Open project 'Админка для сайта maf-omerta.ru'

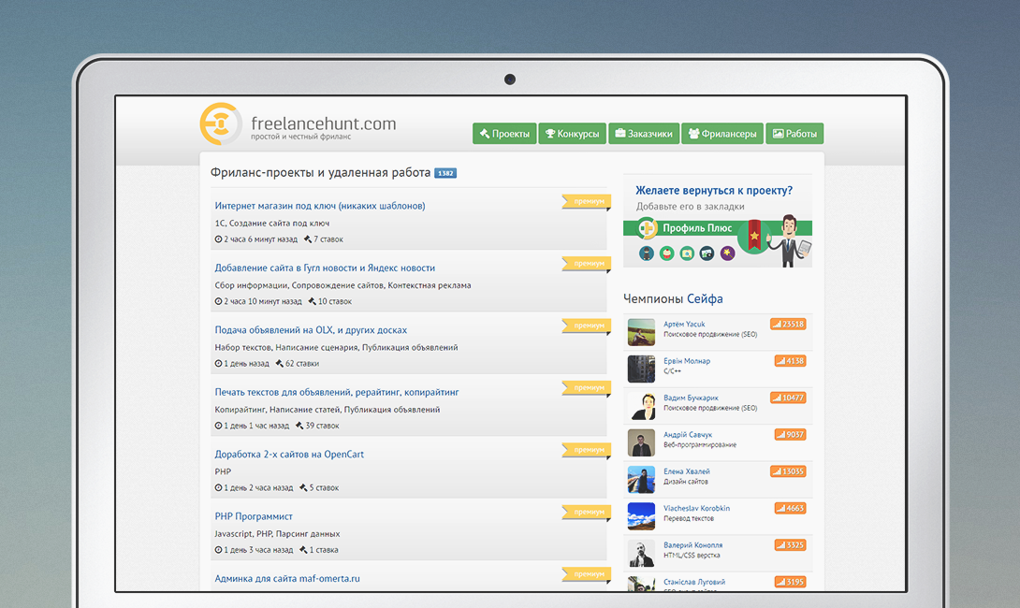pyautogui.click(x=287, y=578)
